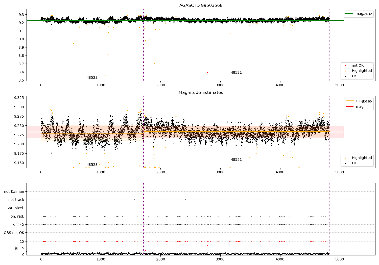
Task: Click the 'not Kalman' axis label
Action: (x=14, y=192)
